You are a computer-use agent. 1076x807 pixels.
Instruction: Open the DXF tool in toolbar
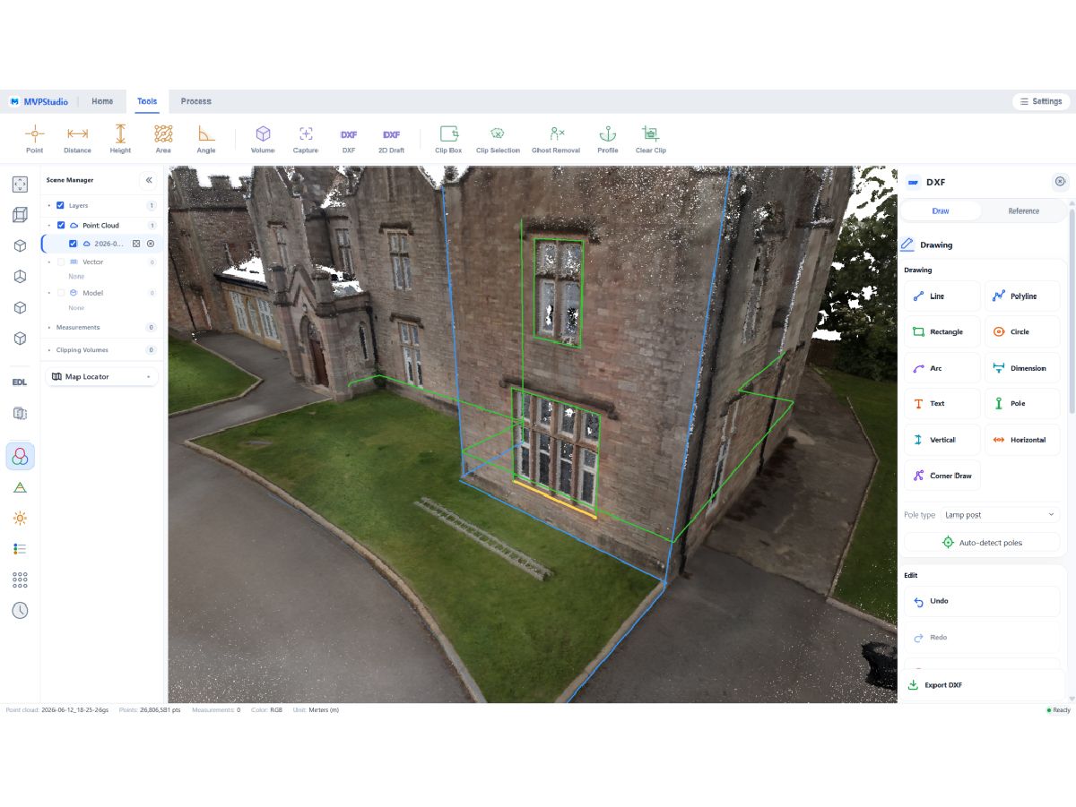(x=349, y=139)
